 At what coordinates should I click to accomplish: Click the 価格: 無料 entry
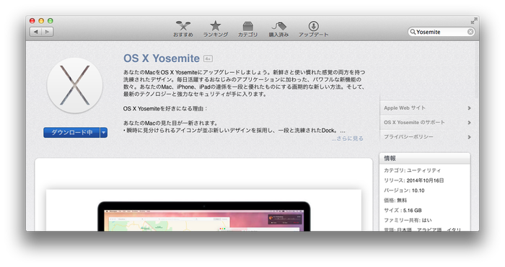pos(395,201)
